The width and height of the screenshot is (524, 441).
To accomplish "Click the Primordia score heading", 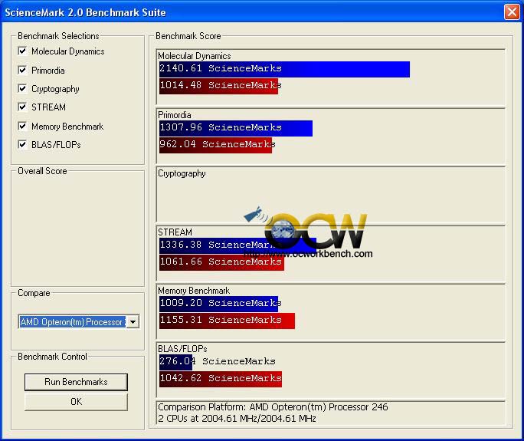I will click(175, 115).
